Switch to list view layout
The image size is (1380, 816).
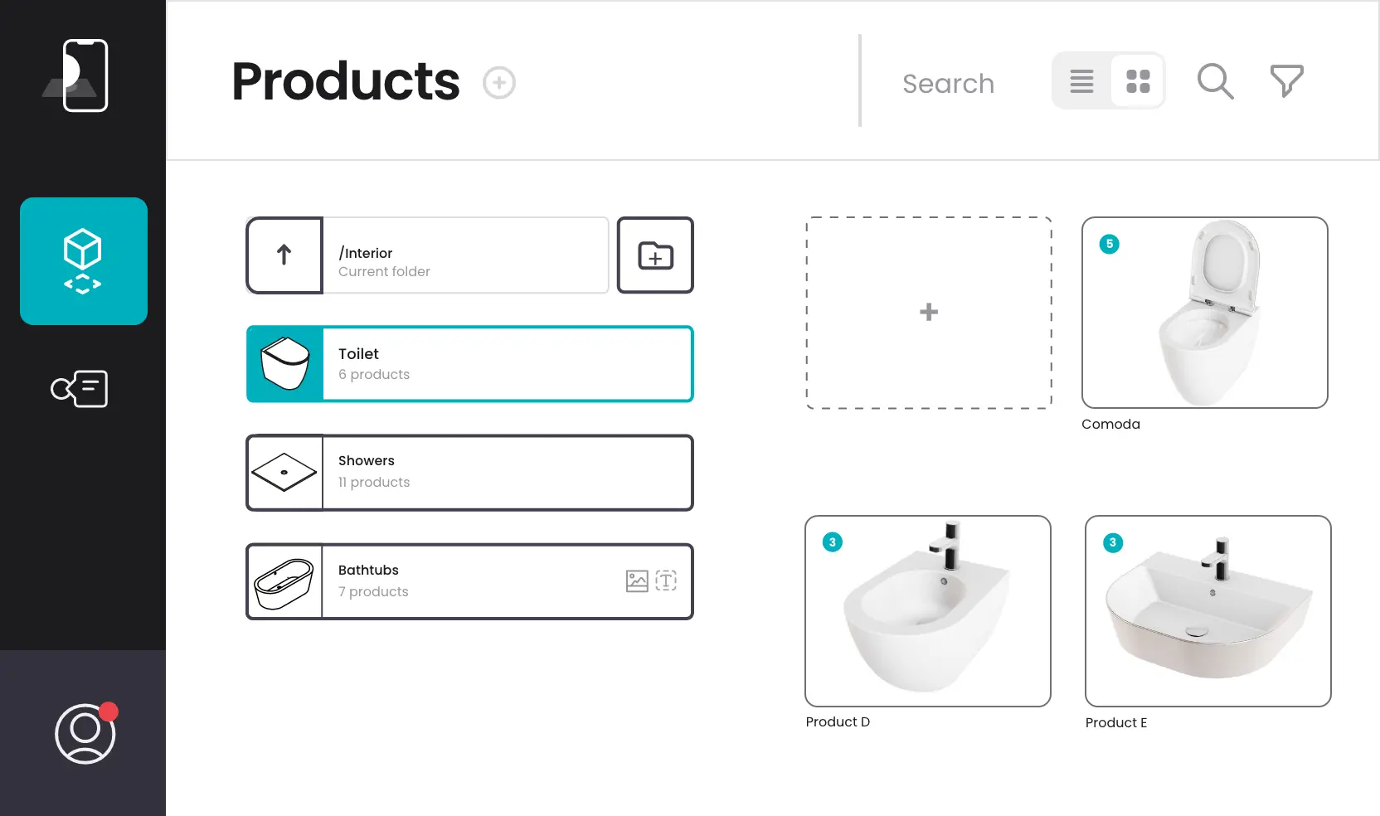(1081, 80)
